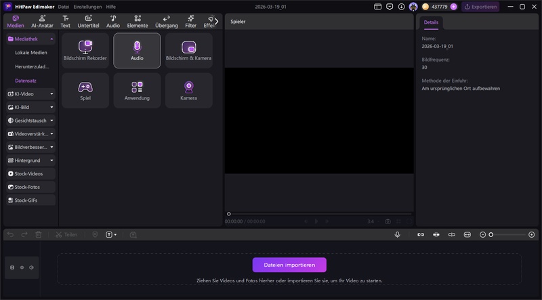Zoom in timeline with the plus icon
The height and width of the screenshot is (300, 542).
pos(532,235)
